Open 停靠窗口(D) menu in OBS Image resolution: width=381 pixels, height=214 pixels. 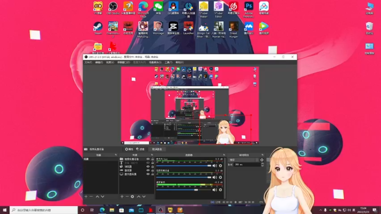point(124,62)
